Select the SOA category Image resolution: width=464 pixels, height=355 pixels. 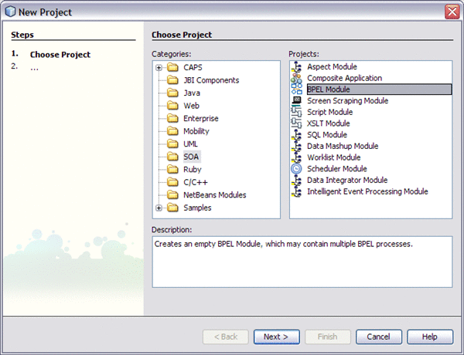click(191, 157)
